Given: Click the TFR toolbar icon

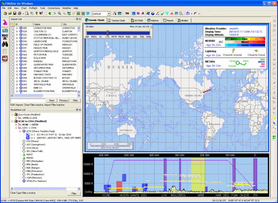Looking at the screenshot, I should tap(127, 13).
